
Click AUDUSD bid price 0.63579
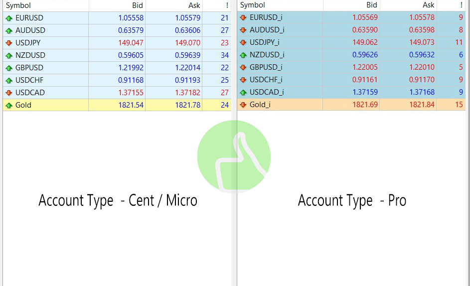131,30
